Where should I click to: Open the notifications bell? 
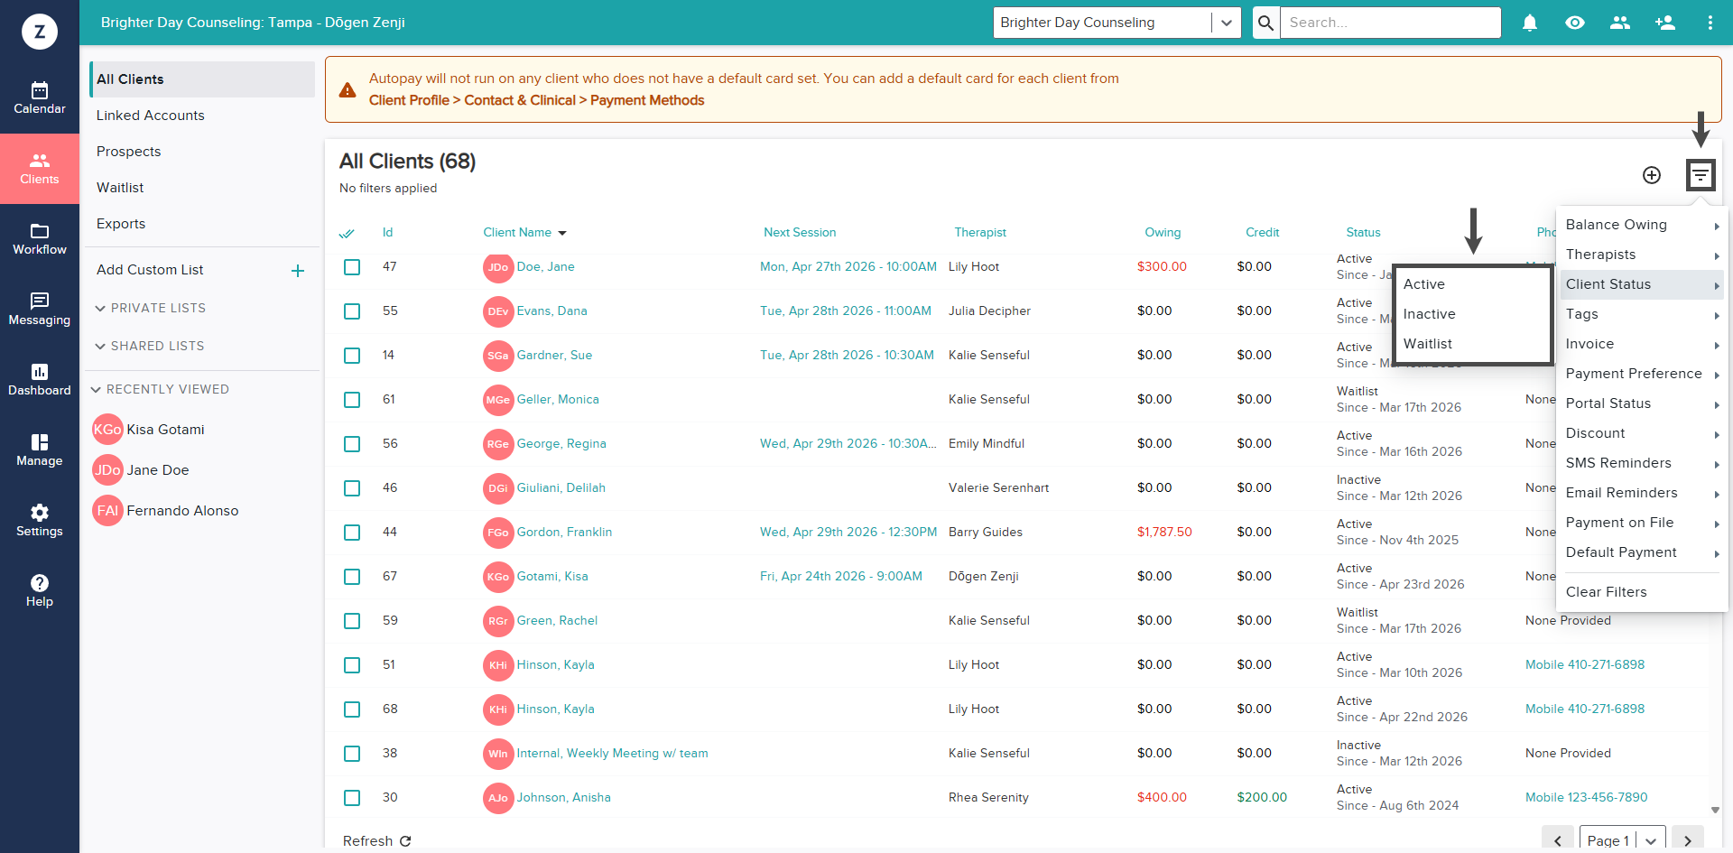1530,23
